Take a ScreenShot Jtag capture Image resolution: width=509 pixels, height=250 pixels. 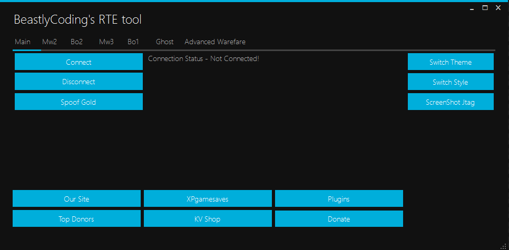(x=451, y=102)
